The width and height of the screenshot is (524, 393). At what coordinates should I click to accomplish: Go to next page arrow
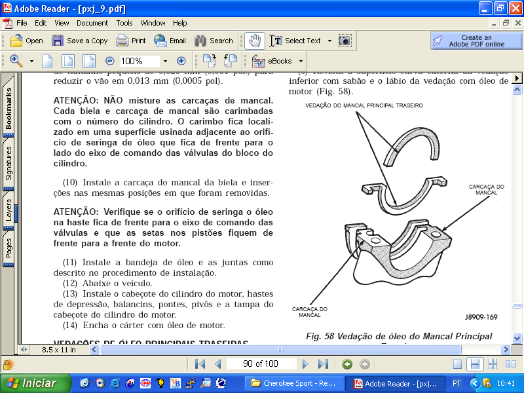pos(305,364)
